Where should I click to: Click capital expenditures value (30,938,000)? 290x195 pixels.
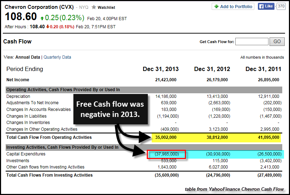pyautogui.click(x=218, y=154)
